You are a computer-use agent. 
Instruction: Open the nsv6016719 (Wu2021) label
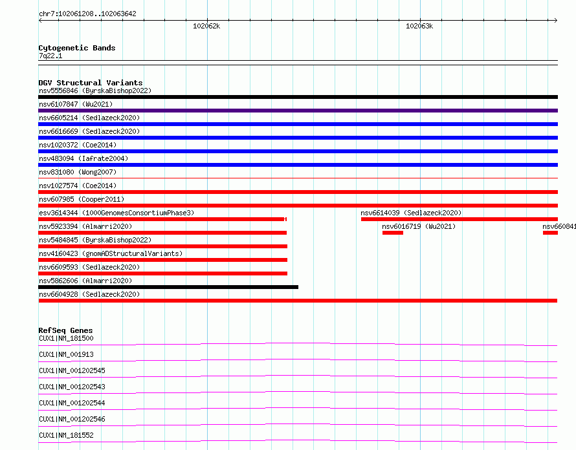(419, 226)
